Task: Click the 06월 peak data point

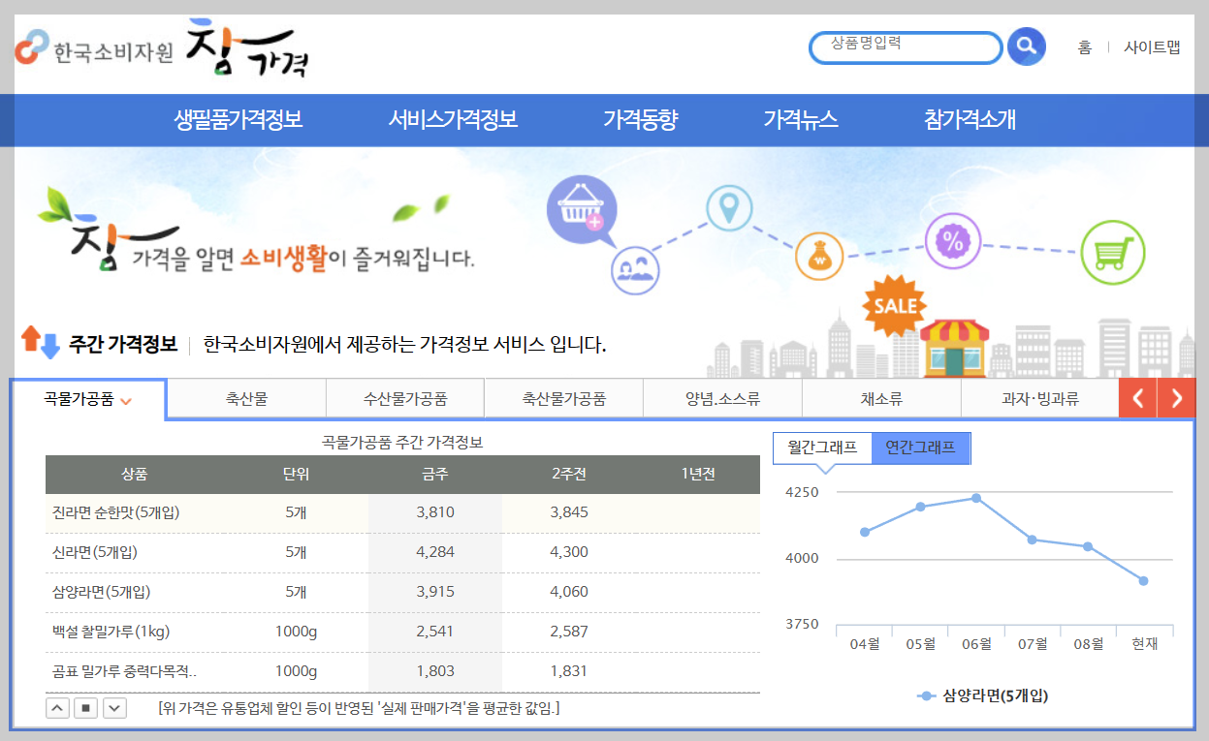Action: pos(976,498)
